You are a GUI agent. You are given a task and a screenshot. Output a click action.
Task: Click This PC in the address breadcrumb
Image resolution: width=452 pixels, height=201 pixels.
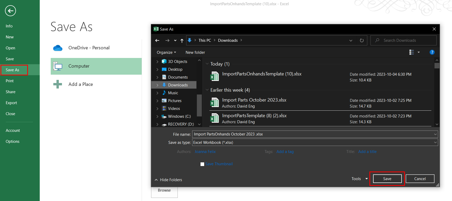pos(205,40)
